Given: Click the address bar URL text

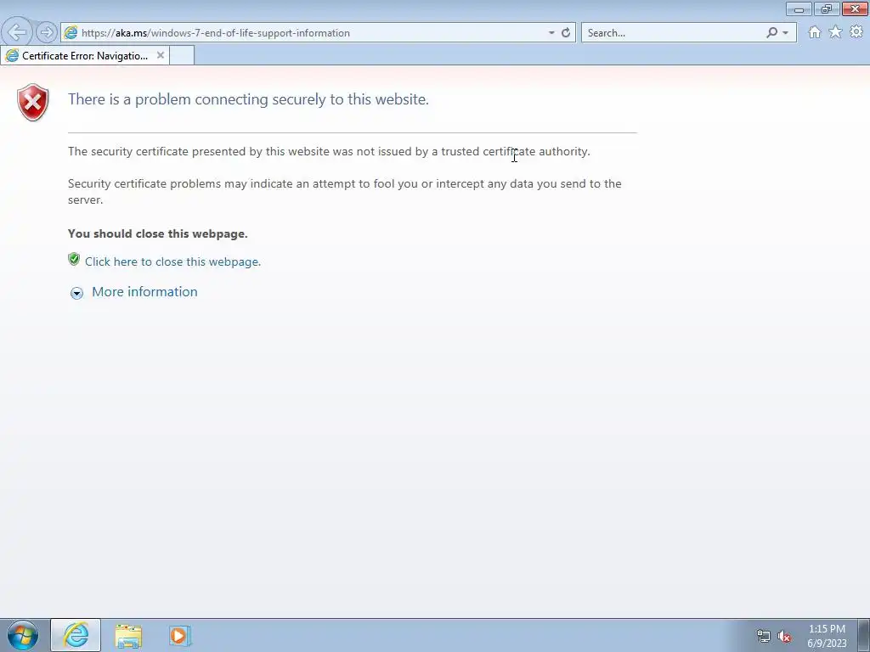Looking at the screenshot, I should coord(215,33).
